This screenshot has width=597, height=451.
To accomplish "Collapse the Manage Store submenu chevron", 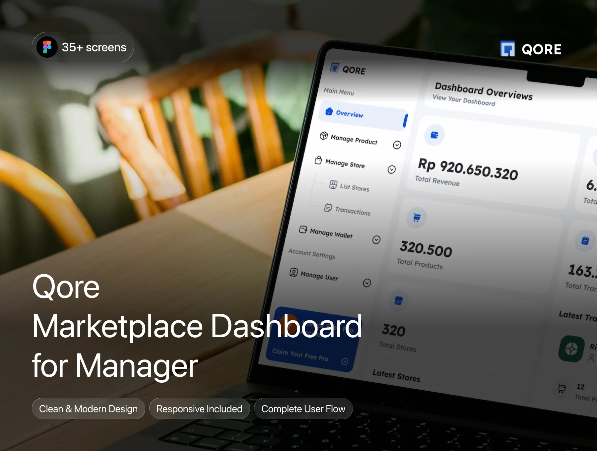I will coord(392,170).
